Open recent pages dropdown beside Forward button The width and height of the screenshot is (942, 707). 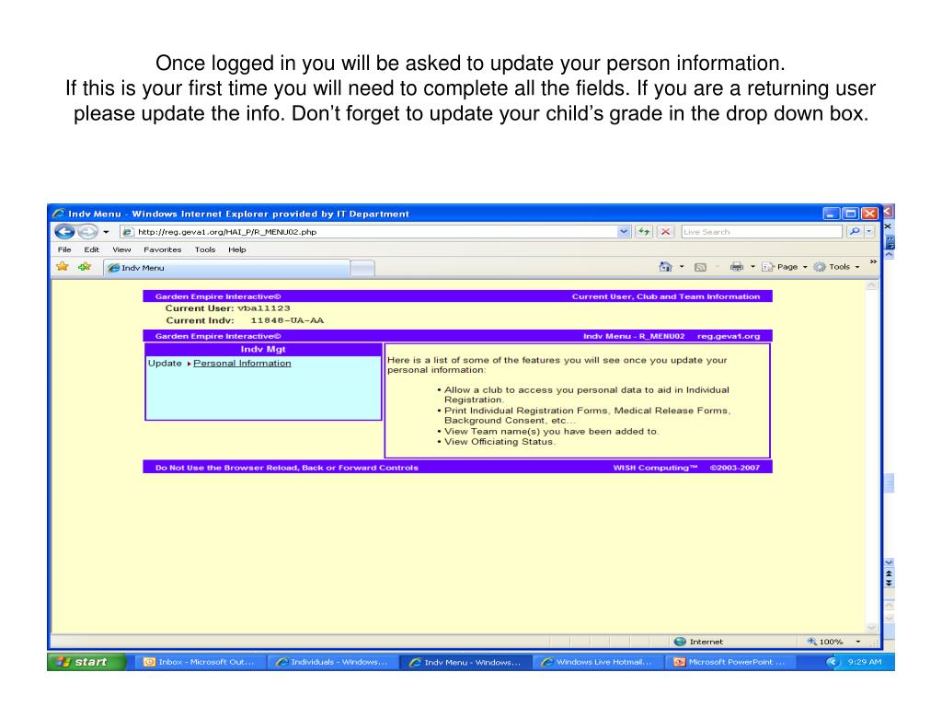pos(107,232)
